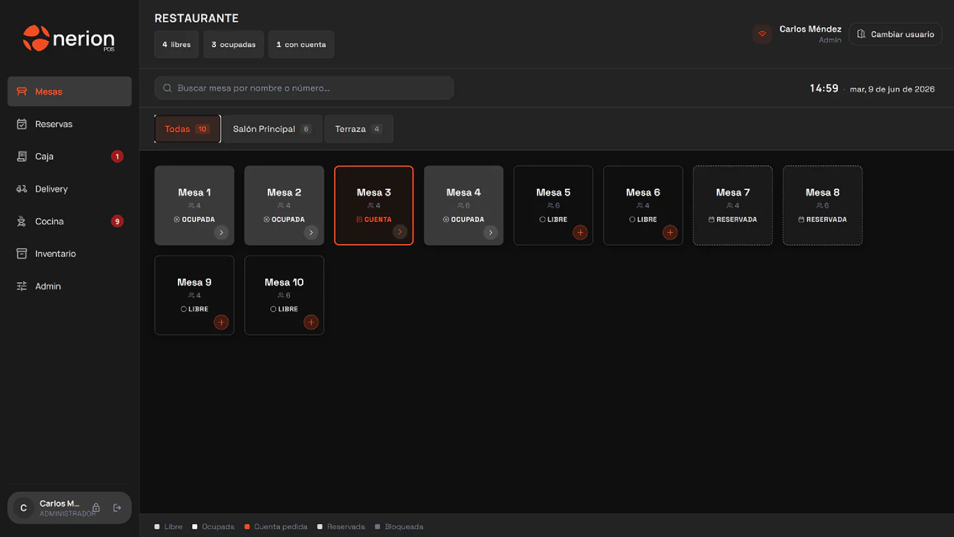
Task: Open the Mesa 3 arrow button
Action: point(400,232)
